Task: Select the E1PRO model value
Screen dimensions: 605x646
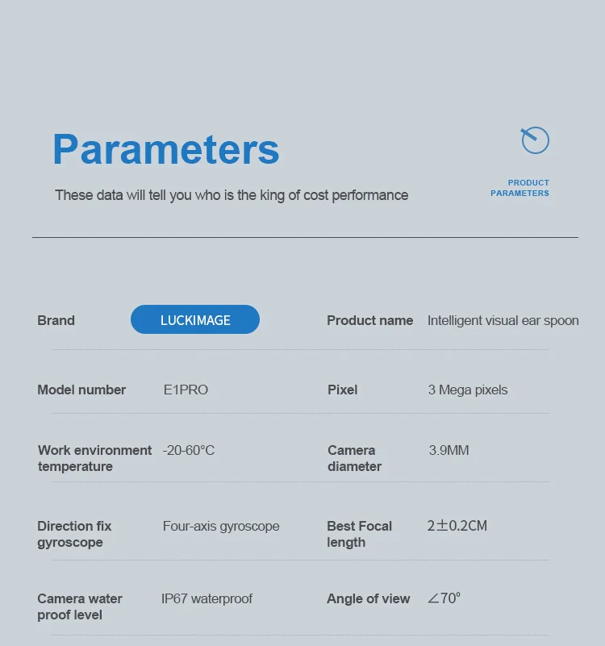Action: 186,390
